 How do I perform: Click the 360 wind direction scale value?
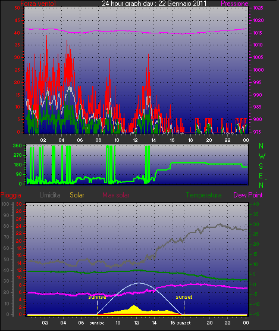point(17,146)
